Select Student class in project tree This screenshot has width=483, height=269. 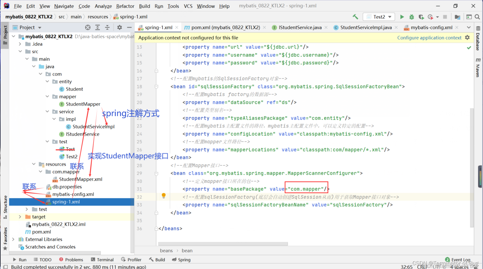coord(74,89)
